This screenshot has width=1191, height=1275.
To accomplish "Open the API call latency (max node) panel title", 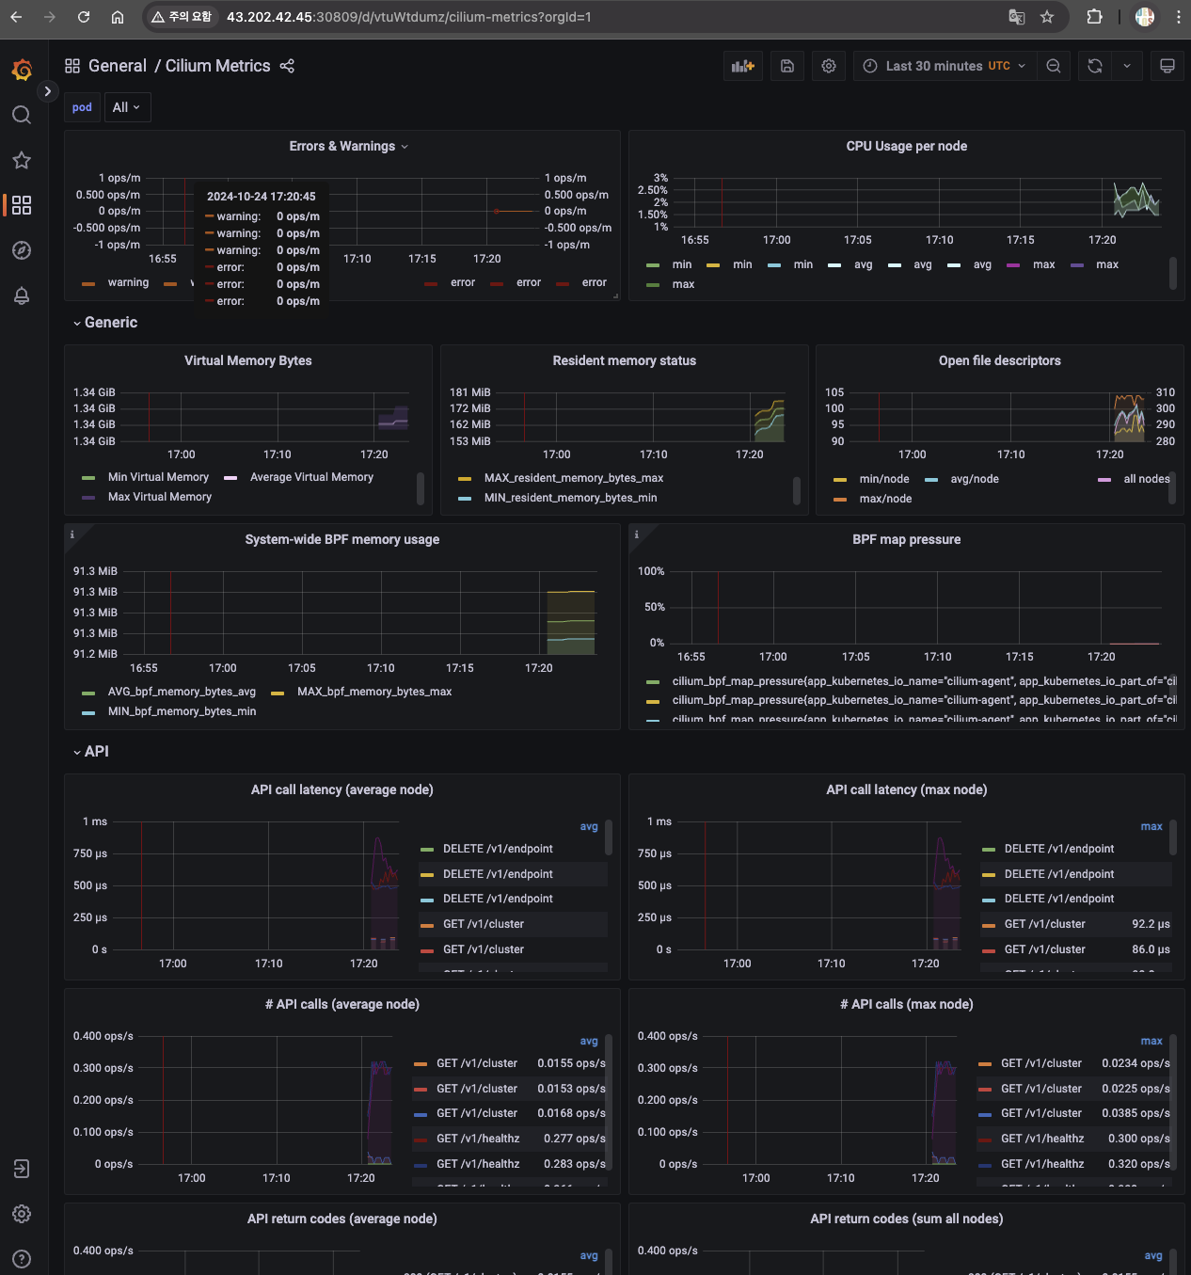I will click(907, 789).
